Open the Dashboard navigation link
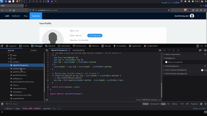 coord(16,16)
